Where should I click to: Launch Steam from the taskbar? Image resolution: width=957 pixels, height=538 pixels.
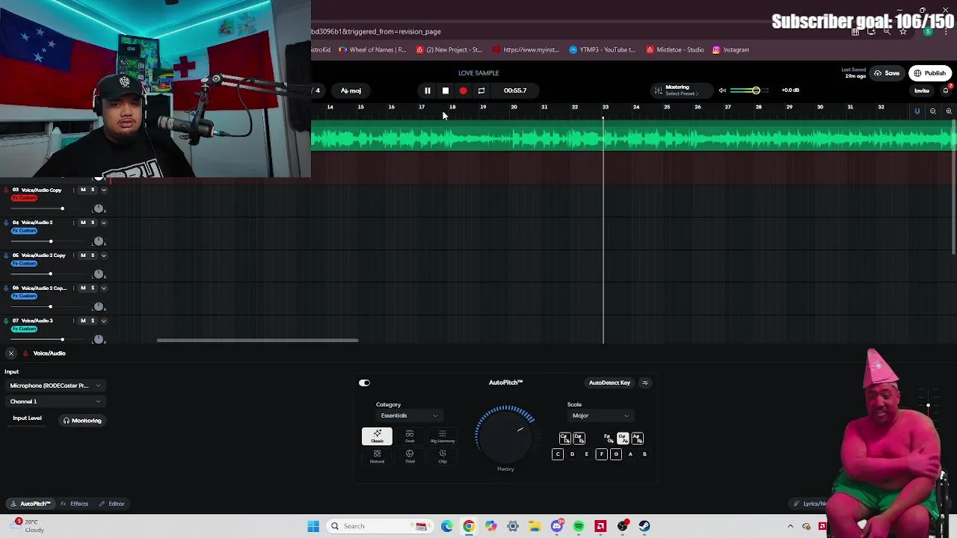[x=644, y=526]
